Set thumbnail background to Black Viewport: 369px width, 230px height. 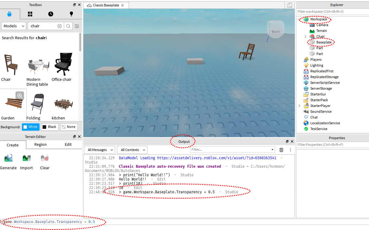(50, 127)
